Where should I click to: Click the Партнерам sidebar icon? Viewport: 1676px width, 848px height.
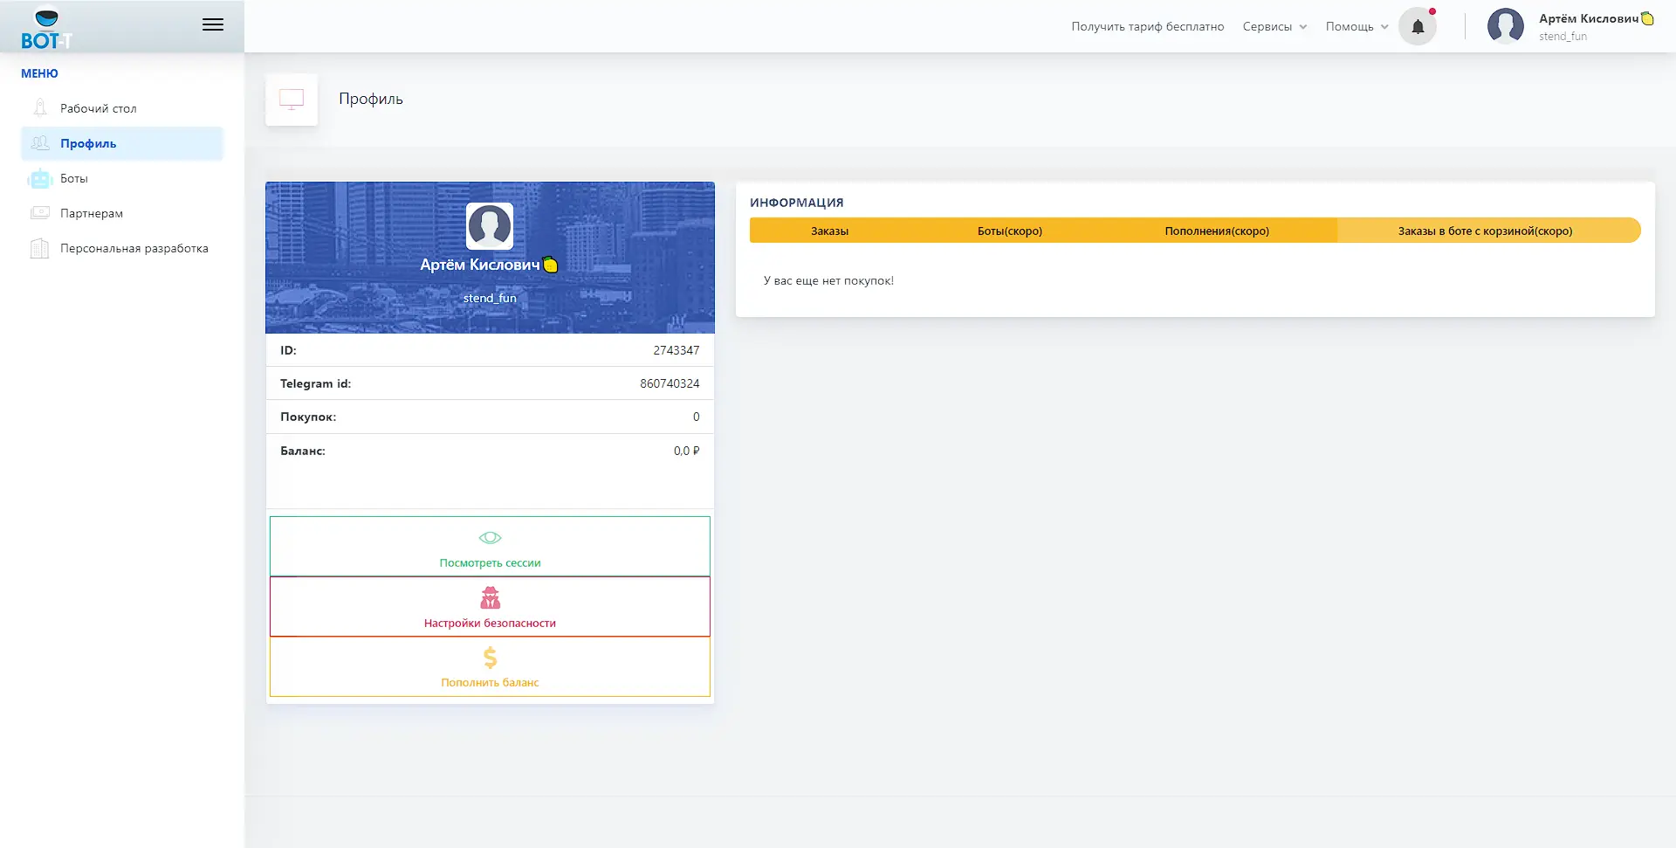point(39,213)
